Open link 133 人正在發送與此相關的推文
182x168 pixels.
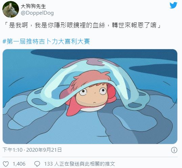[79, 164]
